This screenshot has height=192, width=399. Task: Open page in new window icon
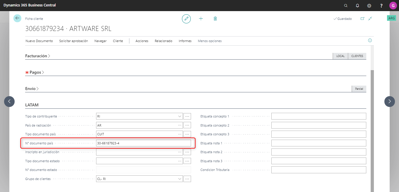(362, 19)
